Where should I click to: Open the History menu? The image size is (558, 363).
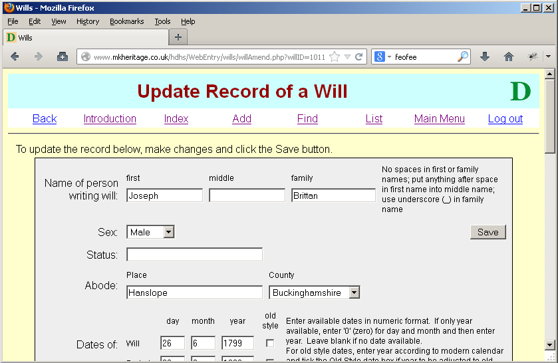(88, 21)
